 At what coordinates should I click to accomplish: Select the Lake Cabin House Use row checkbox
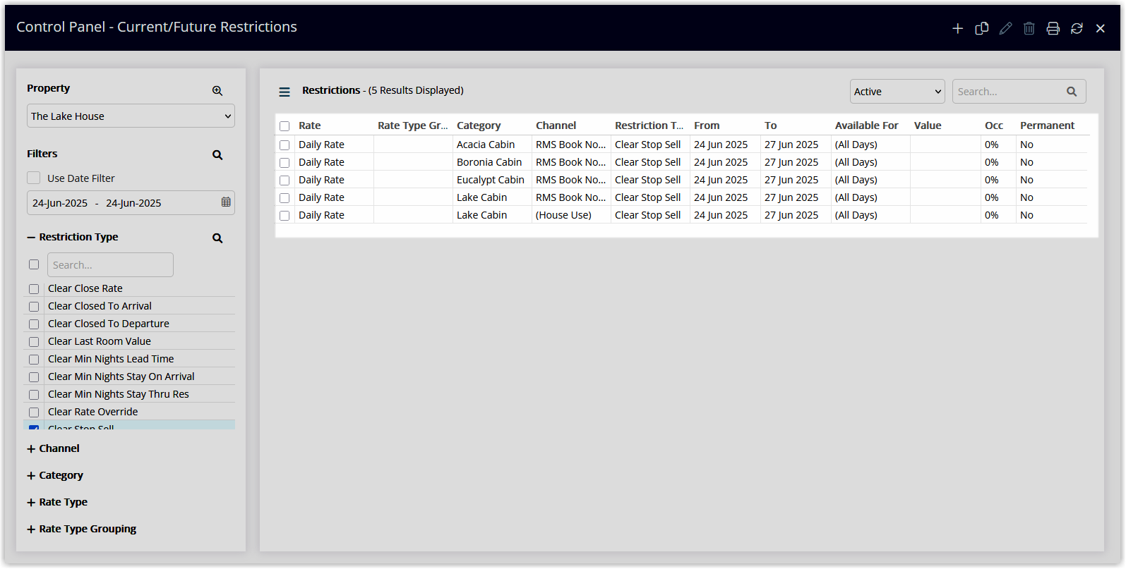[285, 216]
